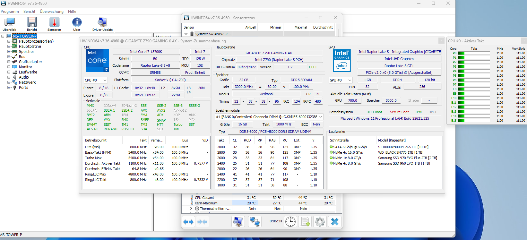527x240 pixels.
Task: Click the green check beside SATA 6 Gb/s
Action: (331, 147)
